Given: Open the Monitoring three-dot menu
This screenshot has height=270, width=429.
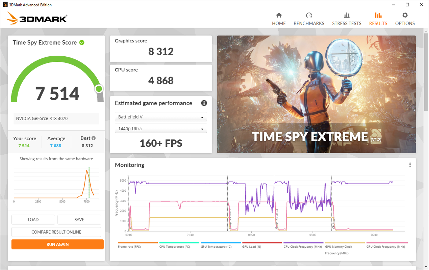Looking at the screenshot, I should tap(410, 165).
